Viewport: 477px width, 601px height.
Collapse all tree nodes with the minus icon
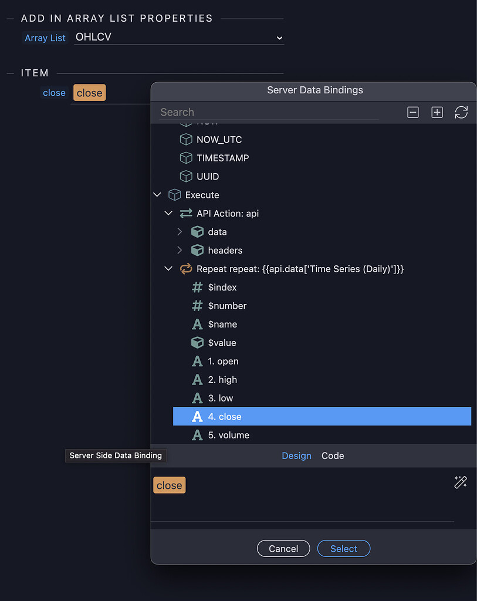coord(413,112)
